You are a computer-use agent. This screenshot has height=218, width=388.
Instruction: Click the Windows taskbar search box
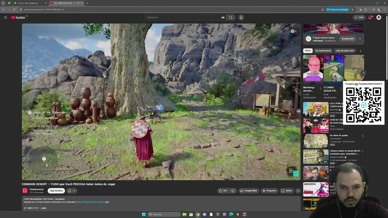[x=164, y=214]
